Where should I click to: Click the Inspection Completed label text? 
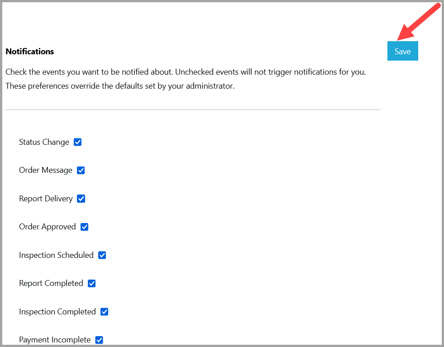point(57,312)
